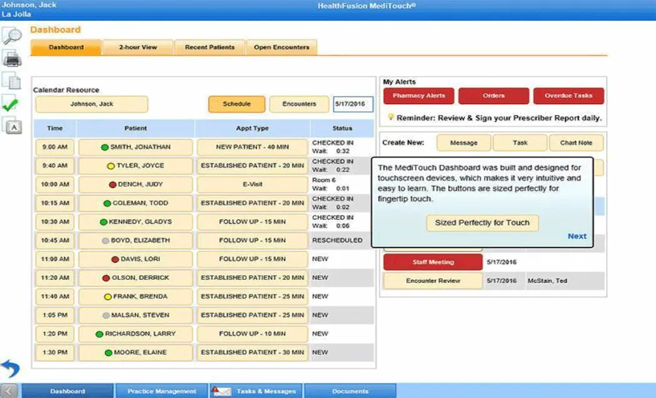Click Next in the tutorial popup

point(577,236)
